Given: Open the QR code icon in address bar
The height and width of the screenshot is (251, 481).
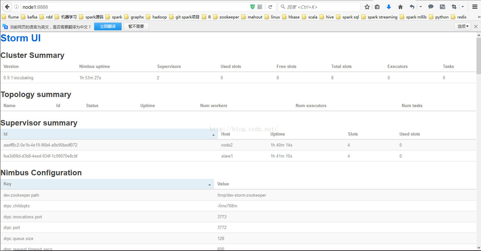Looking at the screenshot, I should coord(260,7).
